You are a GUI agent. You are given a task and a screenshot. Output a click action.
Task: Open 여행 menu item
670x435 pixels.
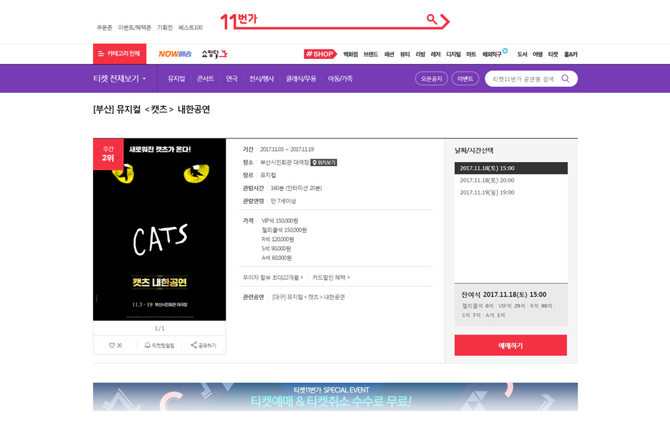pyautogui.click(x=537, y=54)
